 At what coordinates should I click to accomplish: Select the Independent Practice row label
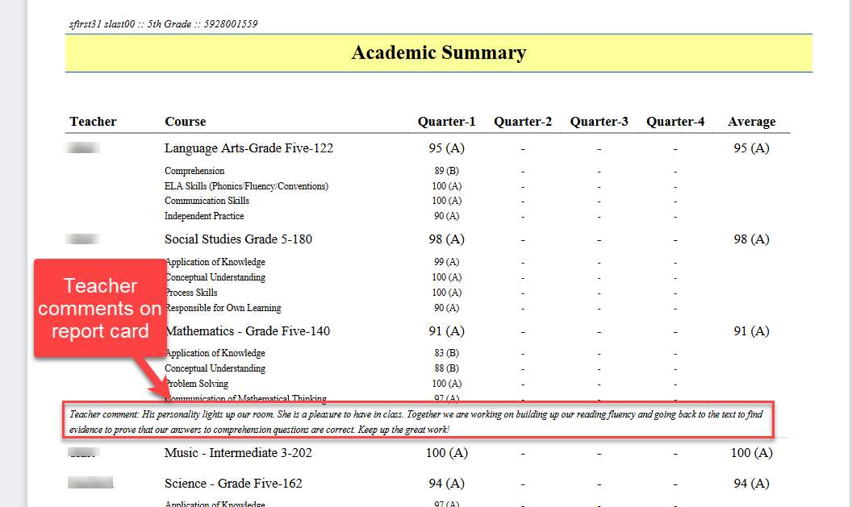[204, 216]
